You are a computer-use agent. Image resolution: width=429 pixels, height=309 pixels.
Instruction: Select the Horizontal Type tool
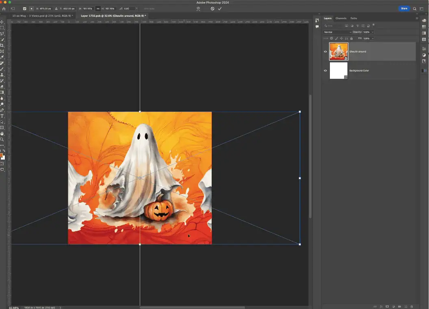[x=2, y=116]
